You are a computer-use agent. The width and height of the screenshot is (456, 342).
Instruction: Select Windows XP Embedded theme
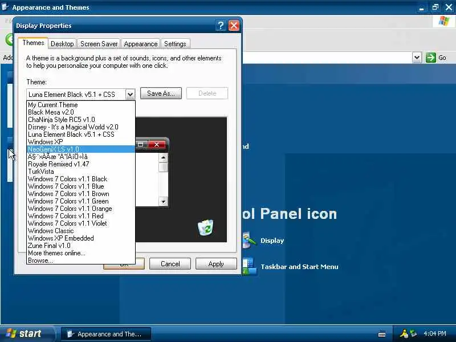[x=81, y=238]
